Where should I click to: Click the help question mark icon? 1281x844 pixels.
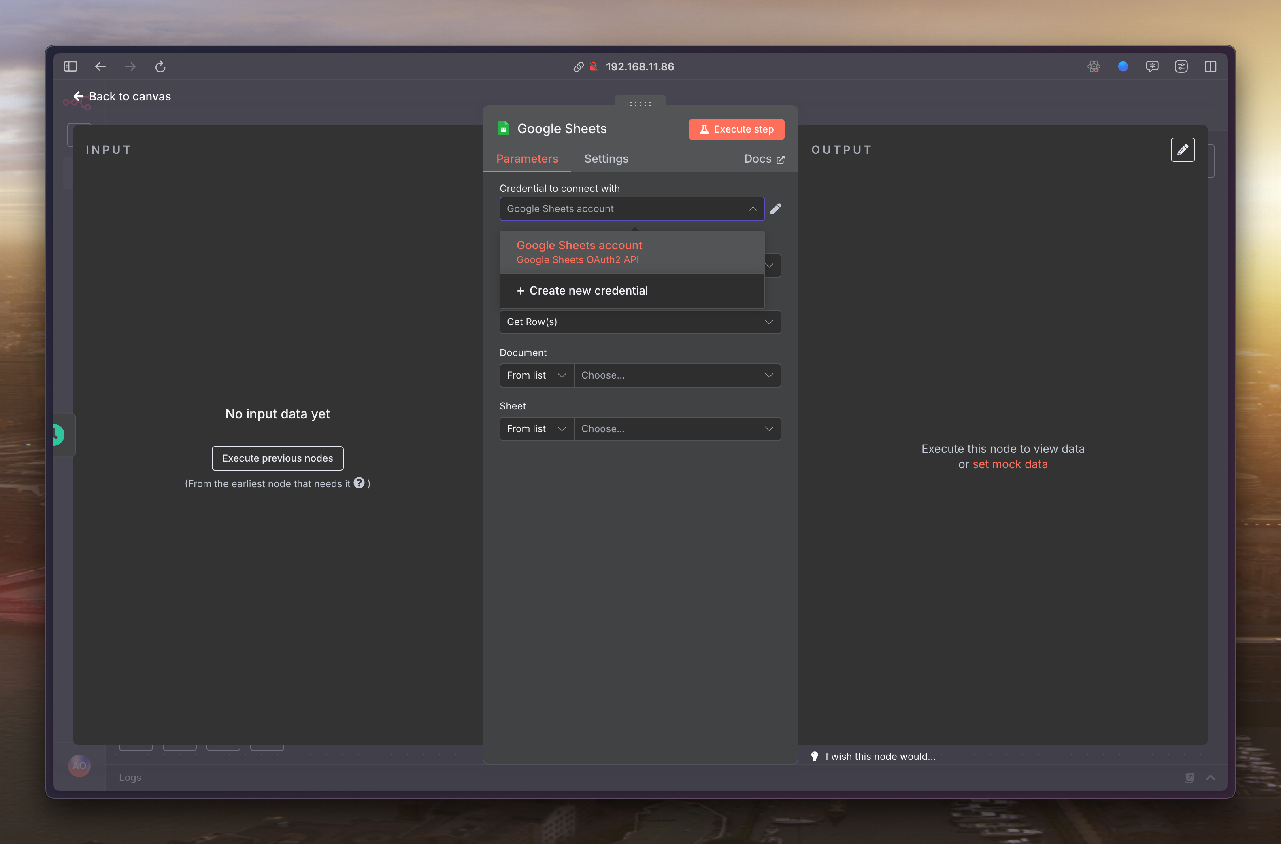point(359,483)
